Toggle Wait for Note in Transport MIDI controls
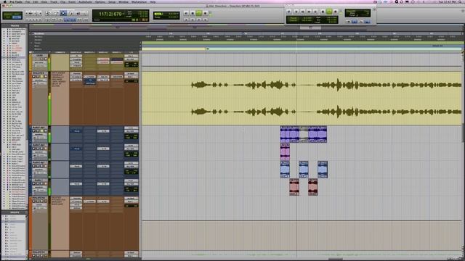The height and width of the screenshot is (261, 465). (x=348, y=22)
